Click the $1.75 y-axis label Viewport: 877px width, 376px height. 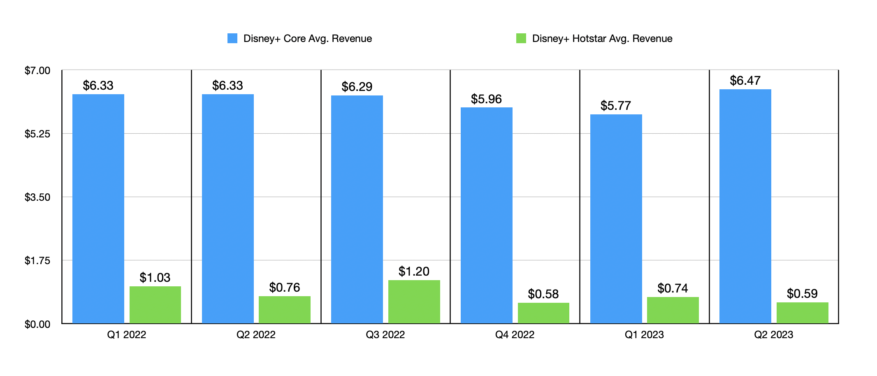coord(37,261)
